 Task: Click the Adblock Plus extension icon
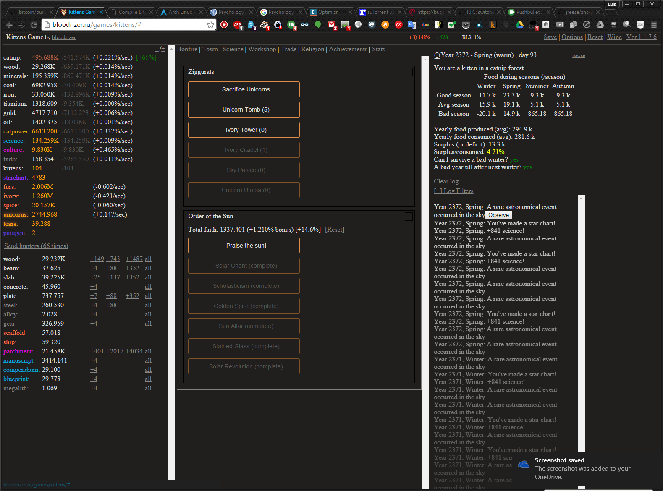[238, 25]
